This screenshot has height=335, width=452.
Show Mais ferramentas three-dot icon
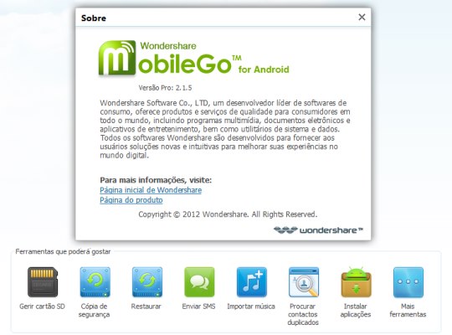point(408,282)
